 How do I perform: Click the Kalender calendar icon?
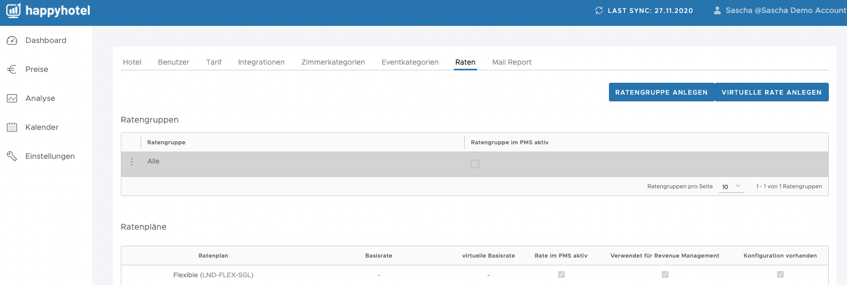12,127
